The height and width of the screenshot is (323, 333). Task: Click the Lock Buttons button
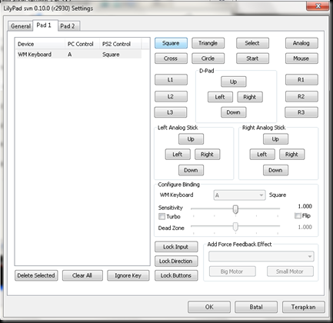176,275
